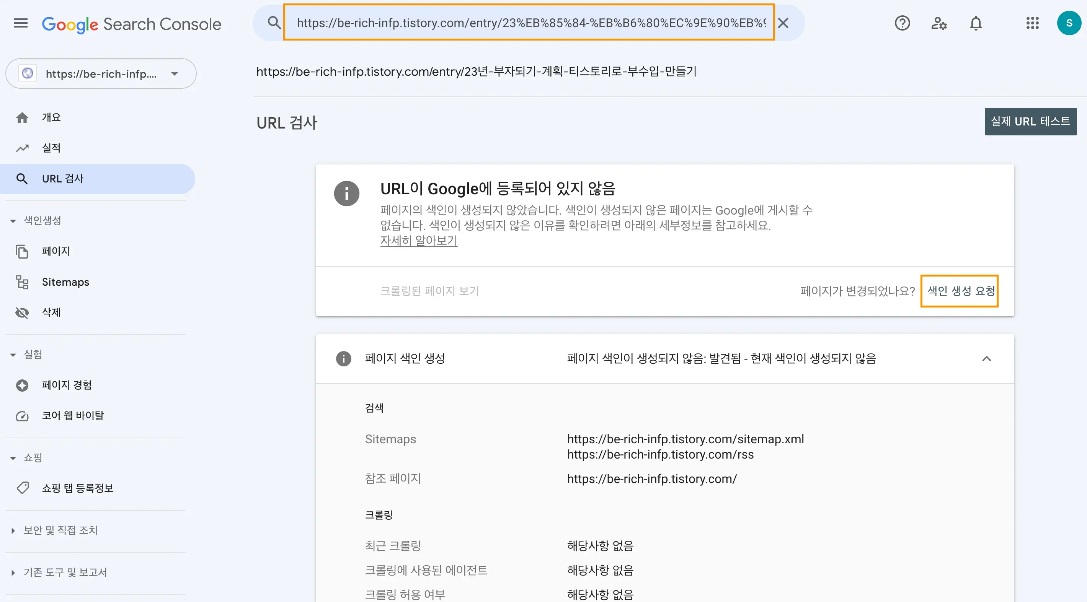Collapse the 페이지 색인 생성 panel chevron
This screenshot has height=602, width=1087.
[986, 359]
